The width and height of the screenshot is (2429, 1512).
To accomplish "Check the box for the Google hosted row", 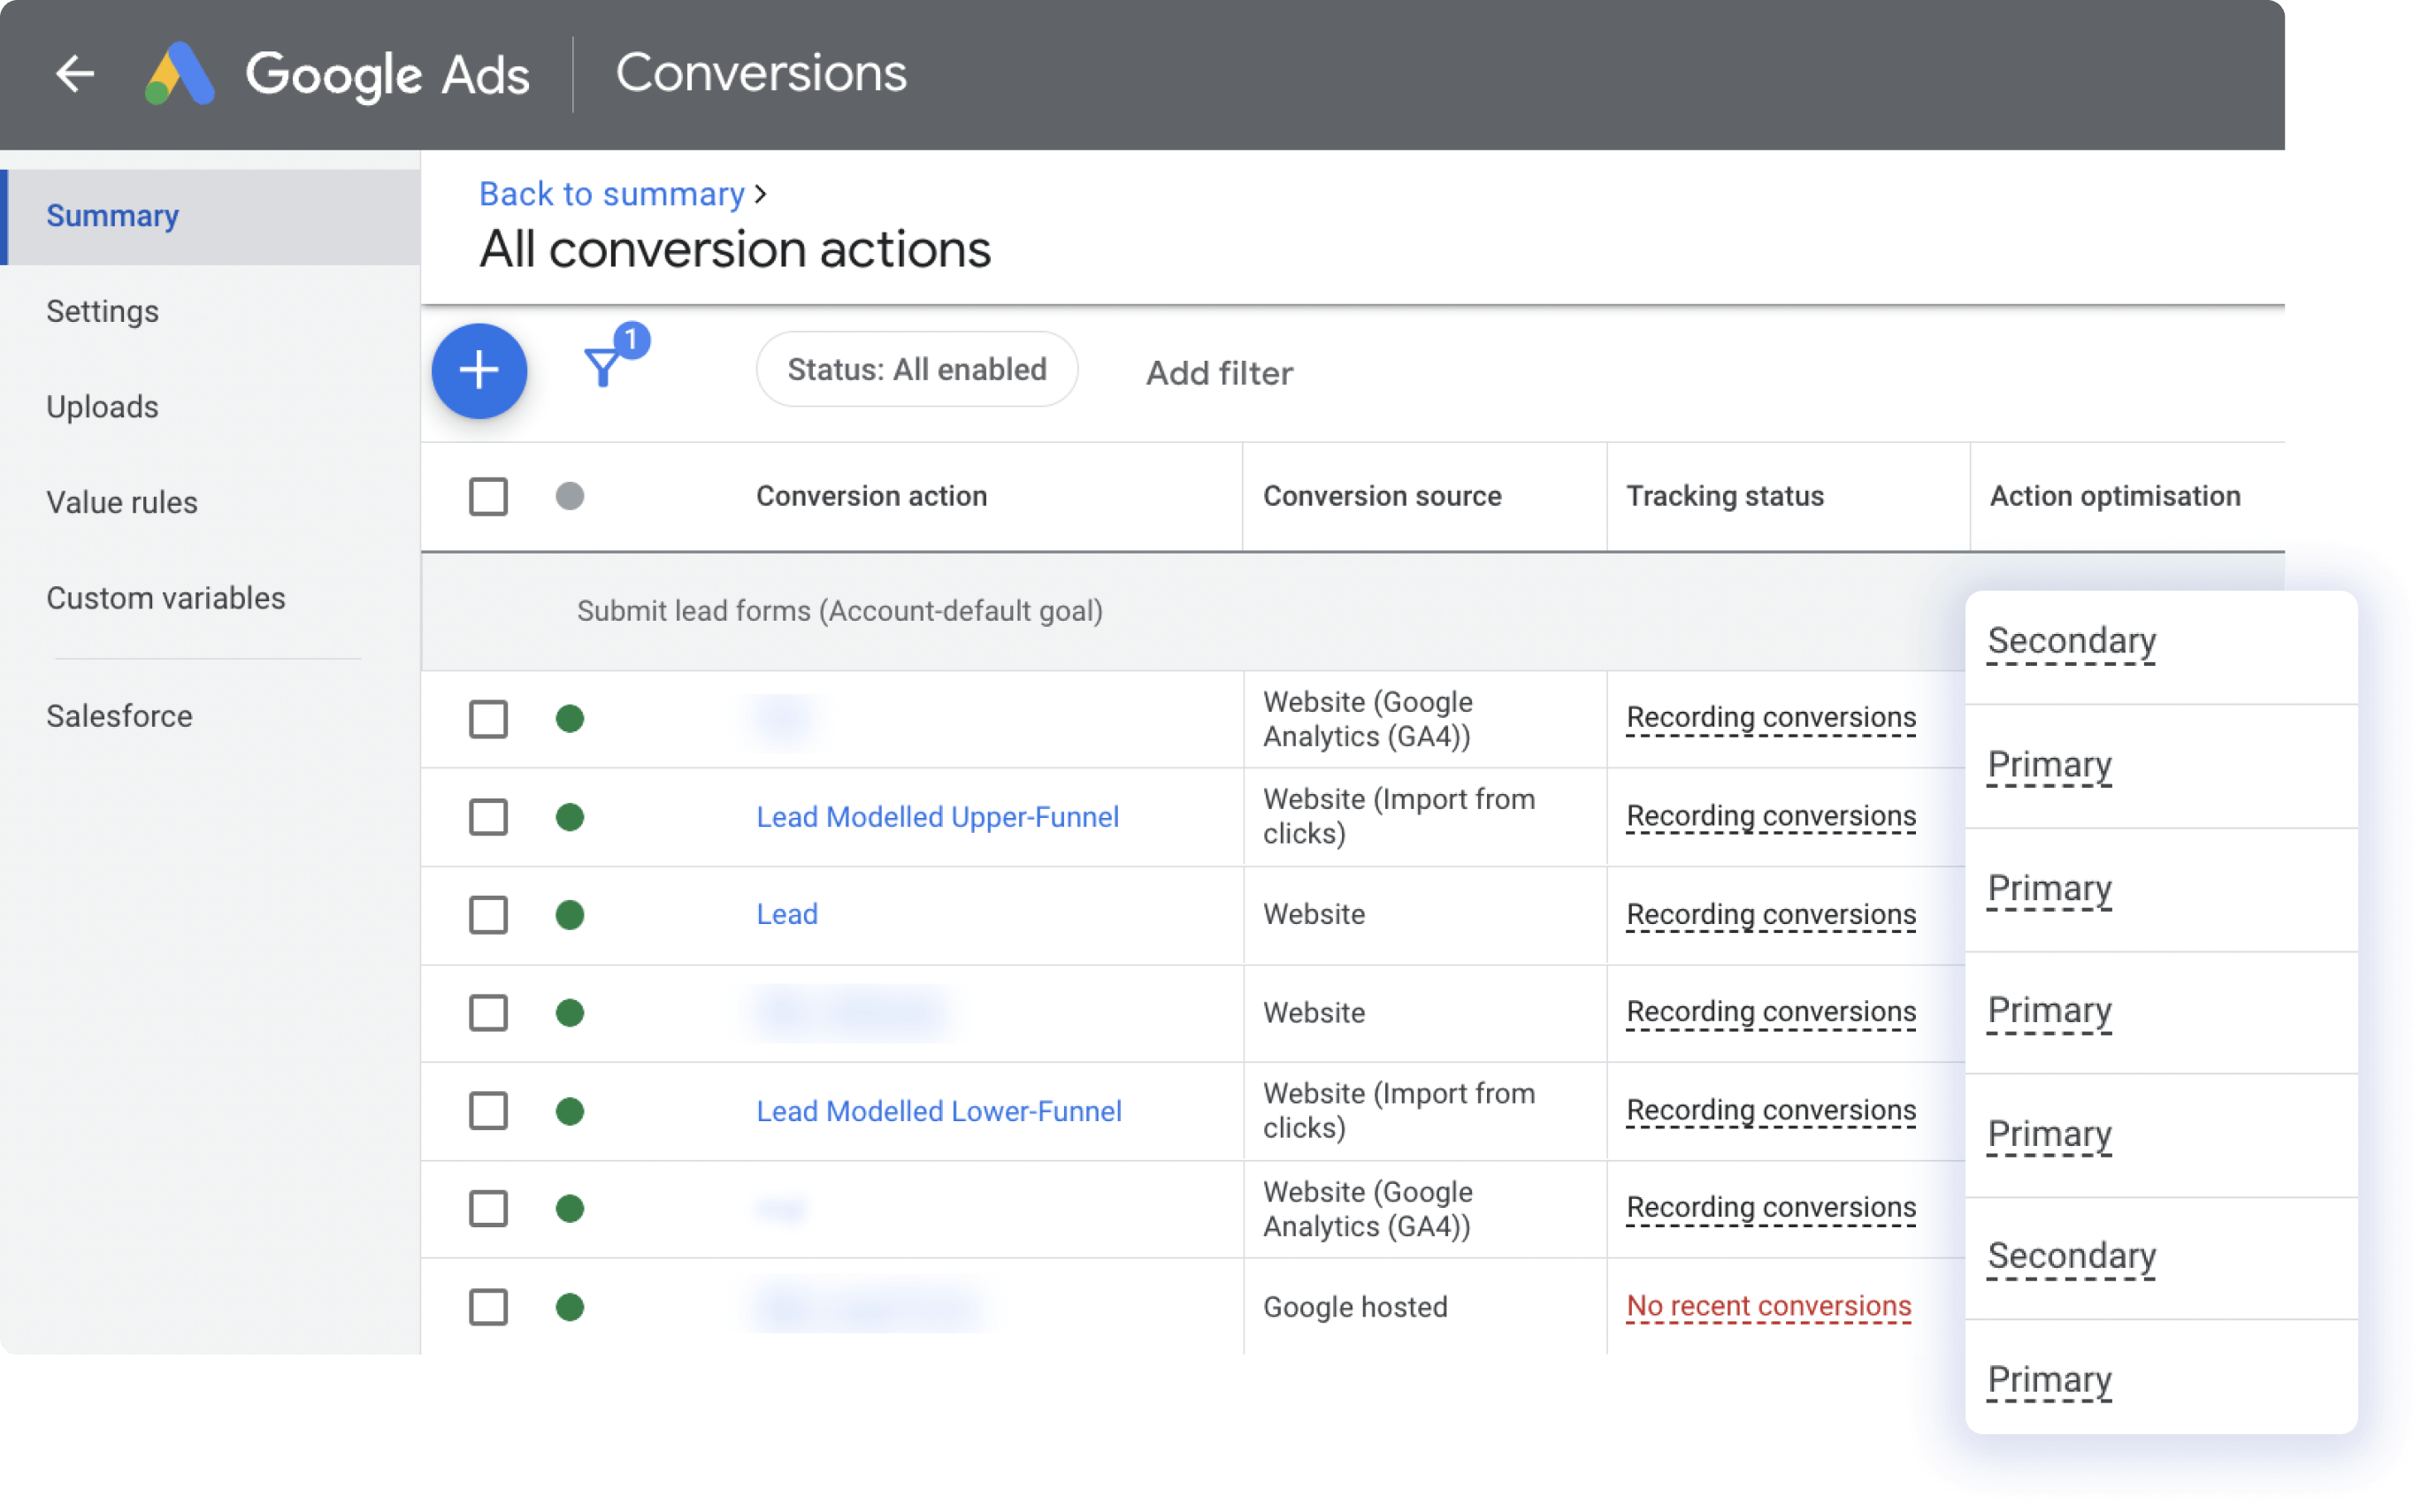I will [488, 1307].
